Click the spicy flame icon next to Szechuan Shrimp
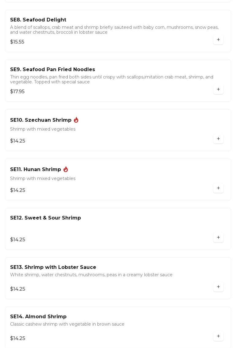The height and width of the screenshot is (348, 236). (76, 120)
